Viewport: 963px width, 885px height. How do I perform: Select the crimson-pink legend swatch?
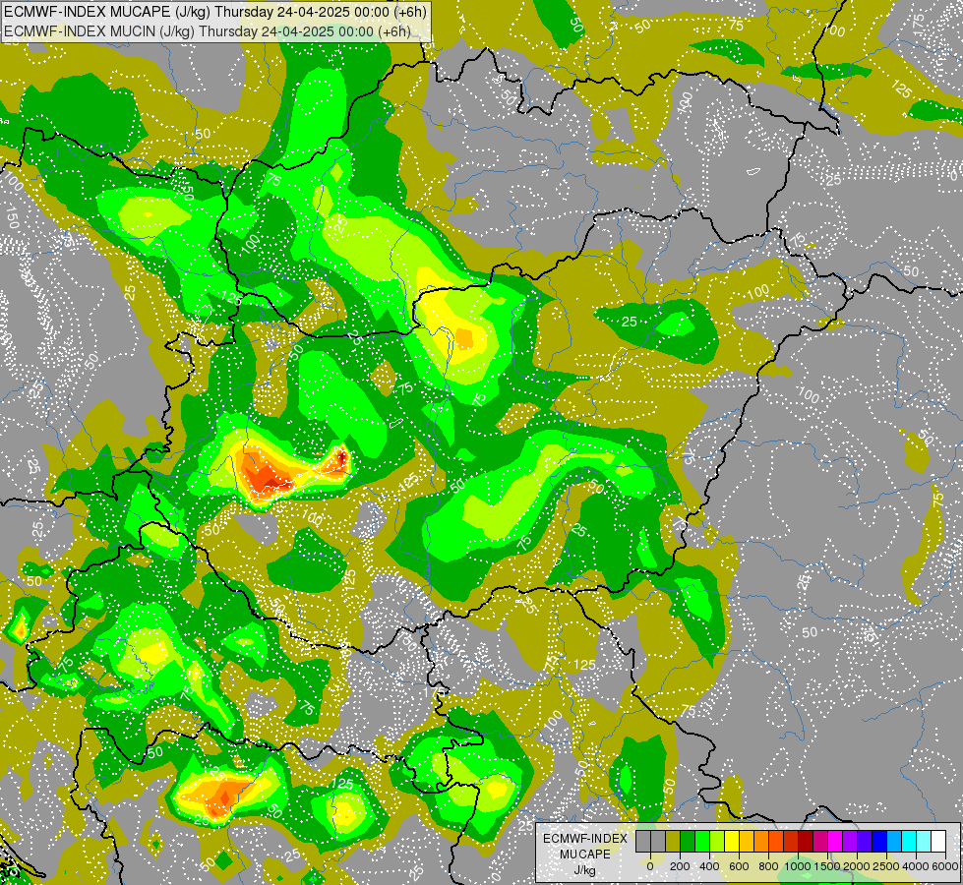coord(821,842)
